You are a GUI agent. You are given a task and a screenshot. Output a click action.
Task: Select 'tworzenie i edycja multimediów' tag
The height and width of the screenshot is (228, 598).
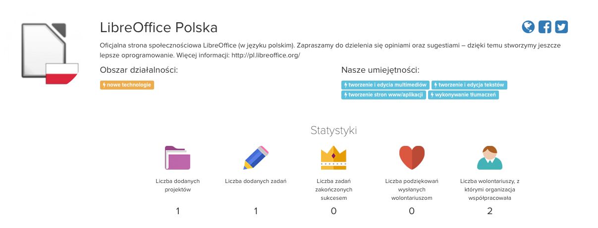point(385,85)
